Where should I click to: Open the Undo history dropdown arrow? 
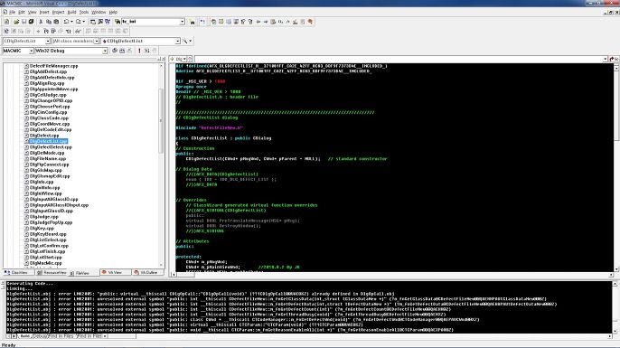(x=71, y=22)
